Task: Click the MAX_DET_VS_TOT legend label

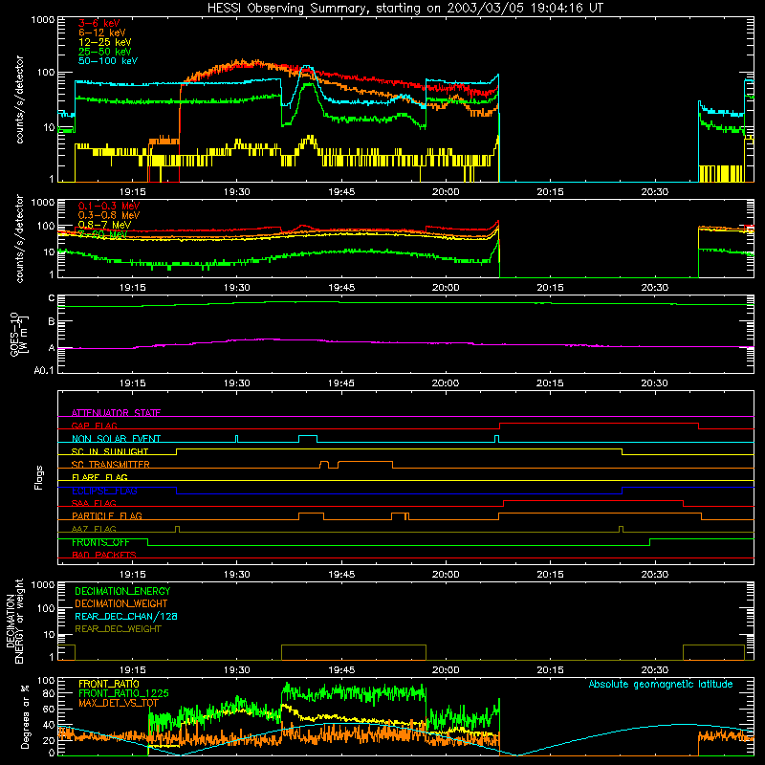Action: [x=119, y=703]
